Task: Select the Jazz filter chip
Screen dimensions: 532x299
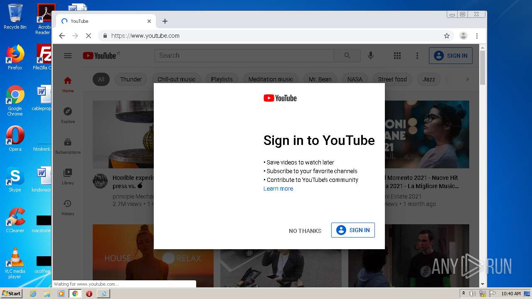Action: [429, 79]
